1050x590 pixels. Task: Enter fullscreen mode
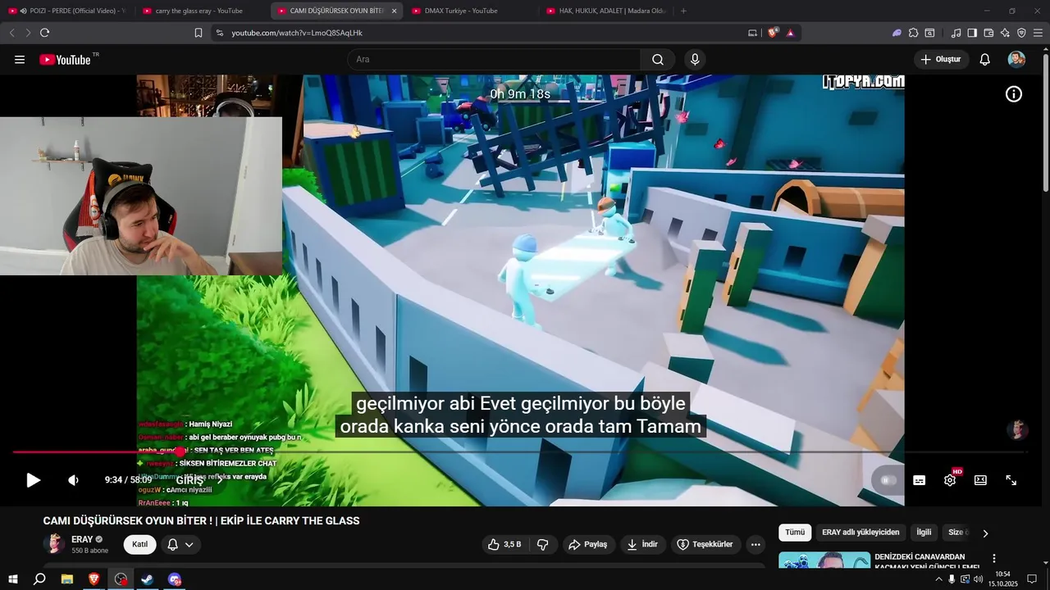coord(1011,480)
